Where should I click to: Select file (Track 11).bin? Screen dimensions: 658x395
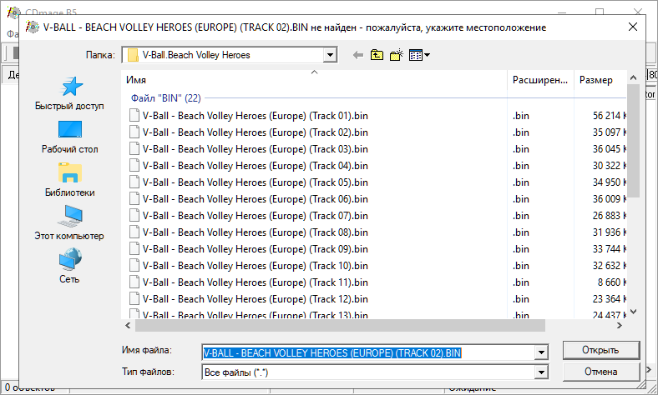point(256,282)
